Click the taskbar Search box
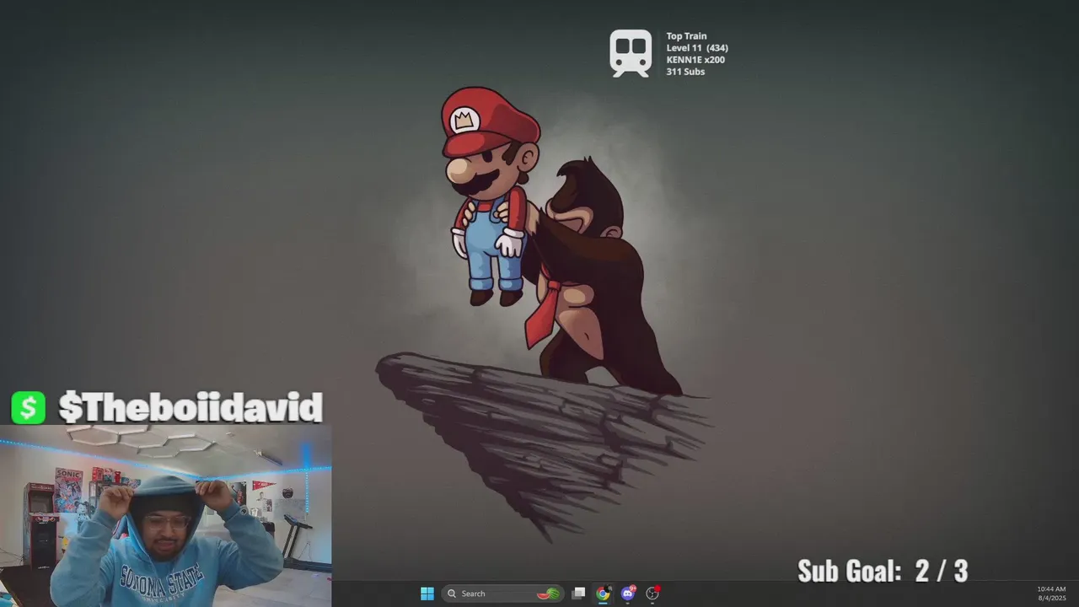1079x607 pixels. (x=503, y=594)
